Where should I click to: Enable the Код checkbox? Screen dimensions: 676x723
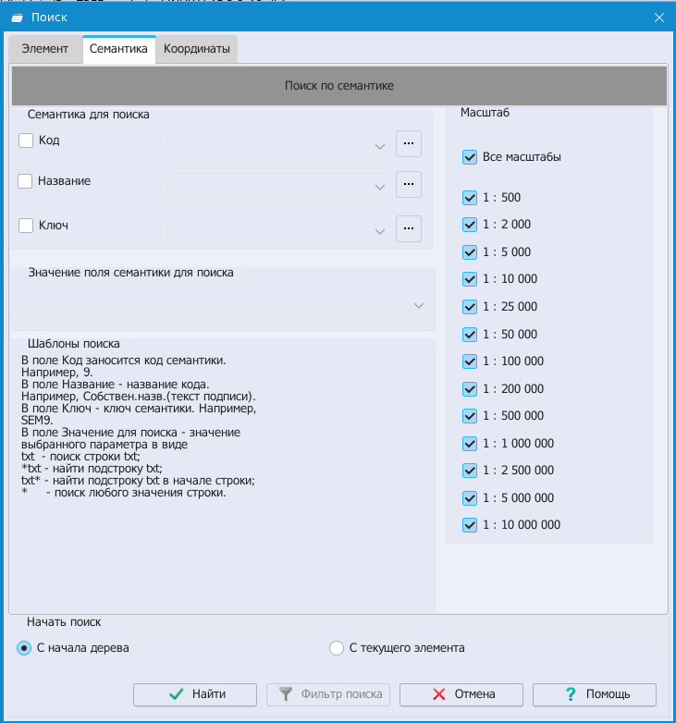click(26, 141)
